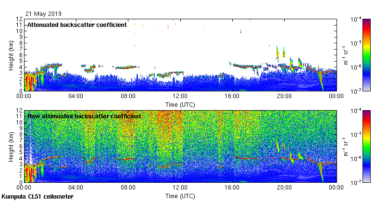This screenshot has width=375, height=202.
Task: Click the 08:00 tick label under the upper plot
Action: coord(128,96)
